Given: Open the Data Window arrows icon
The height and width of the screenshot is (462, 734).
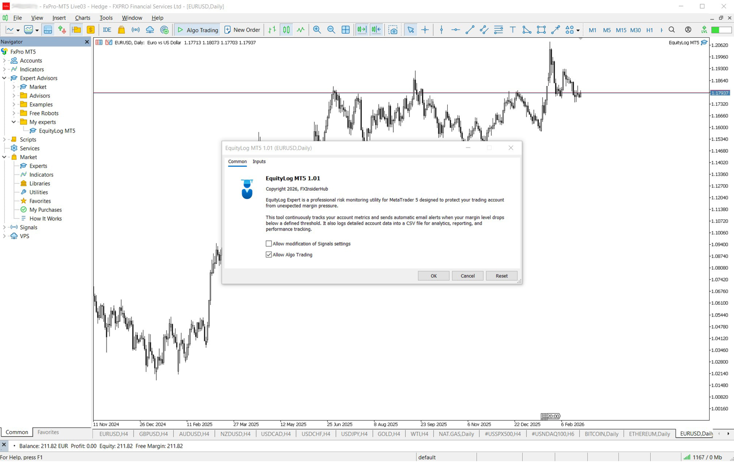Looking at the screenshot, I should tap(62, 30).
